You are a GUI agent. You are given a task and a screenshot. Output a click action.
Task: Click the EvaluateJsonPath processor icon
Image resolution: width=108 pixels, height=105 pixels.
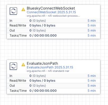pyautogui.click(x=13, y=66)
